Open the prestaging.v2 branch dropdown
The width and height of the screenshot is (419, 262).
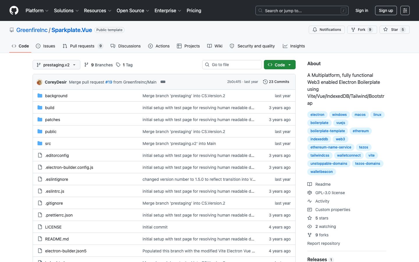click(x=56, y=65)
